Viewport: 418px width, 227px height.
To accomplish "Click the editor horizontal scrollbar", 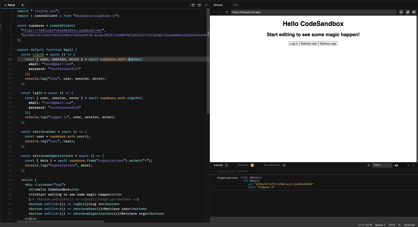I will 61,221.
